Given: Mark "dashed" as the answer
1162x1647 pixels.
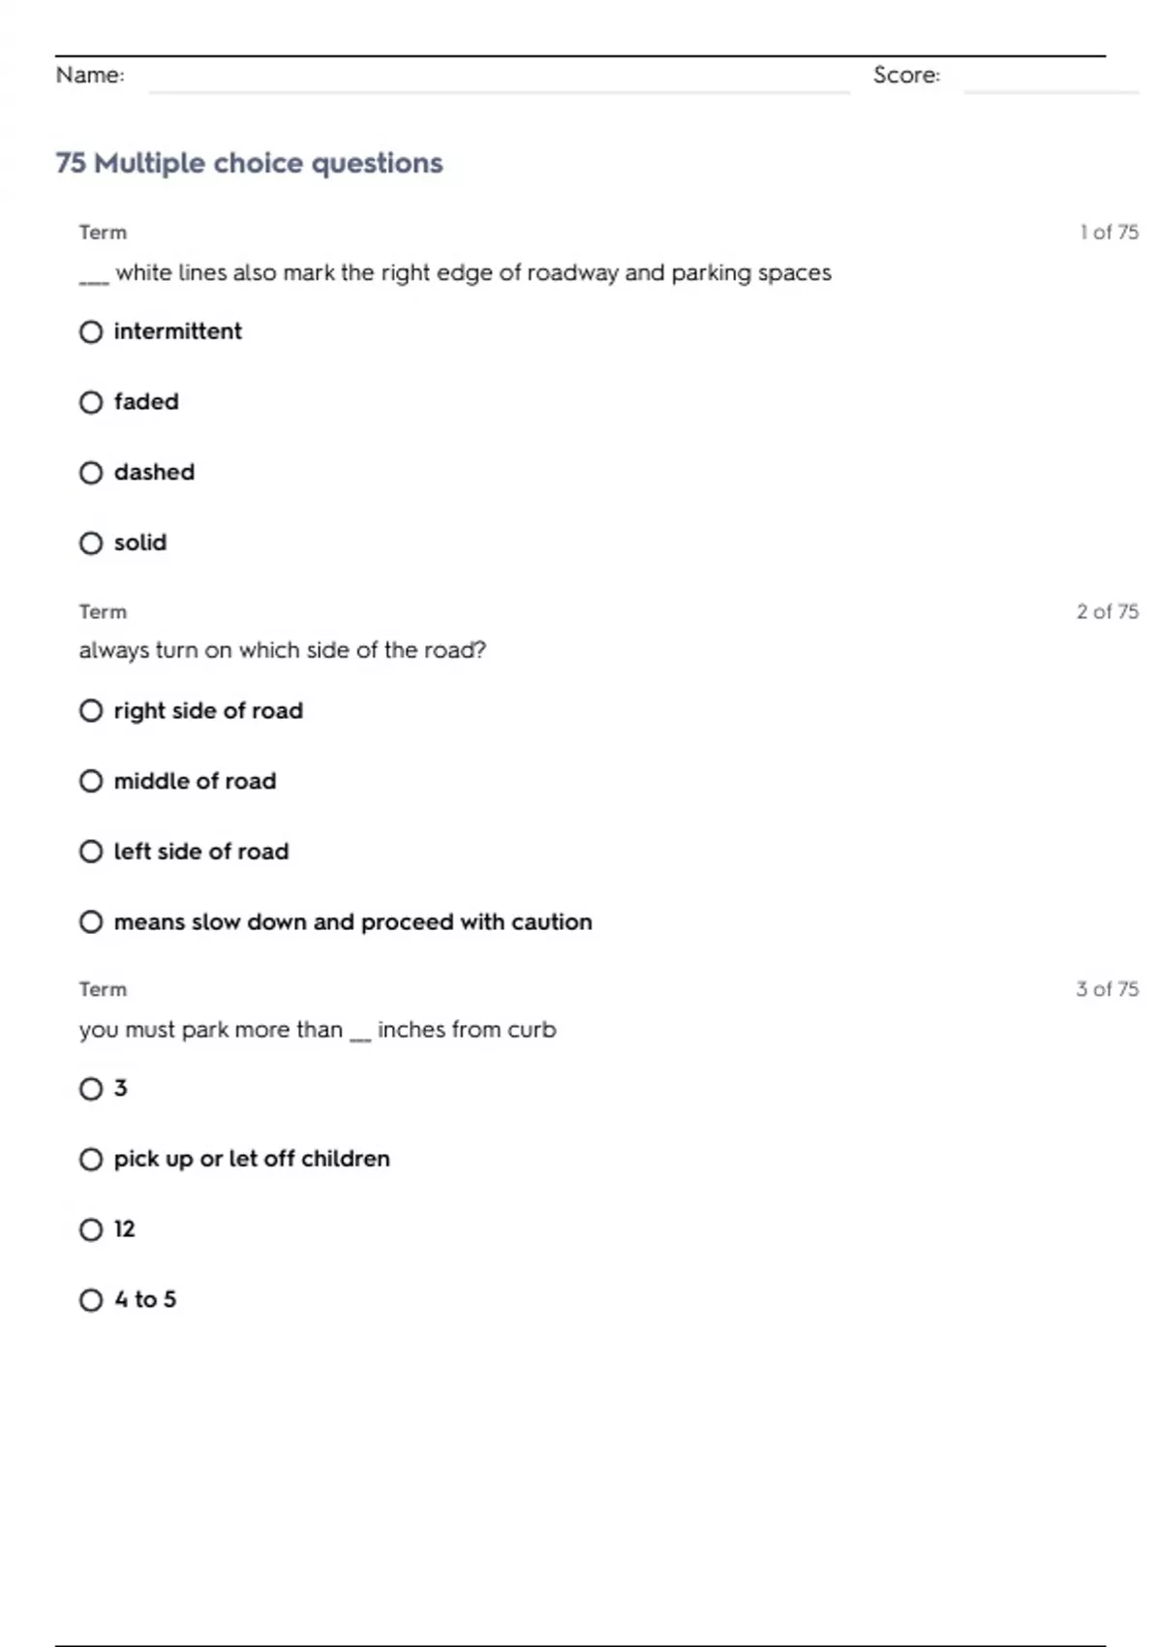Looking at the screenshot, I should [x=91, y=473].
